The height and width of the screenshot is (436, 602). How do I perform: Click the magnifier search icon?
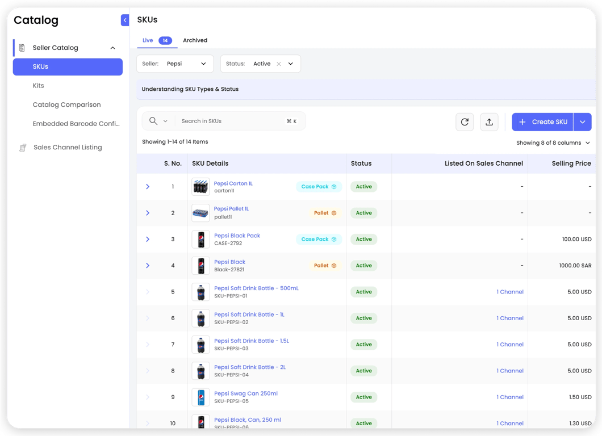(153, 121)
